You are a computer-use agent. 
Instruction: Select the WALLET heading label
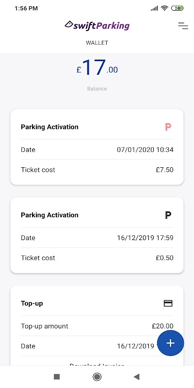pos(97,43)
